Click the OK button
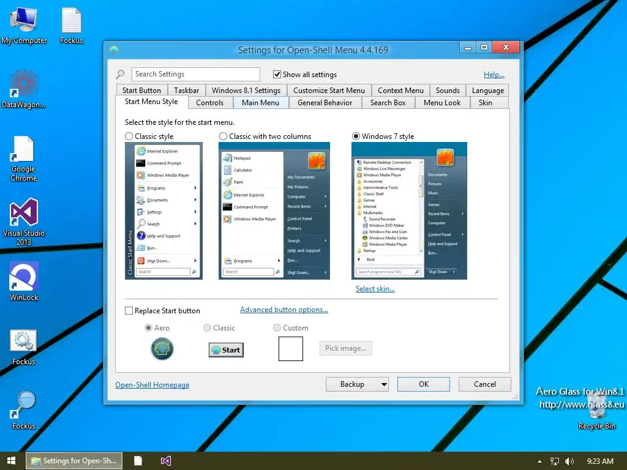 tap(424, 384)
